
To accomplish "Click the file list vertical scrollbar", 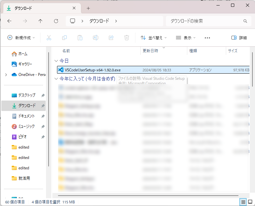I will click(x=252, y=69).
